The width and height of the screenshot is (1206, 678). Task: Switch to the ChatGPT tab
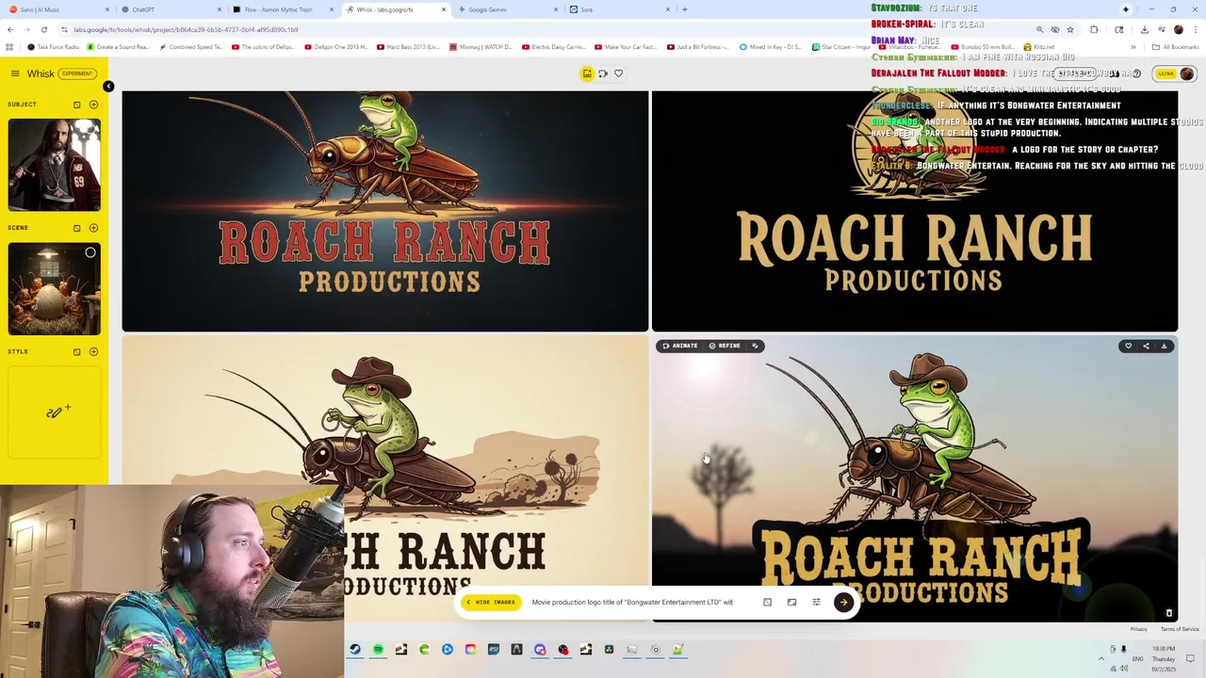tap(170, 9)
